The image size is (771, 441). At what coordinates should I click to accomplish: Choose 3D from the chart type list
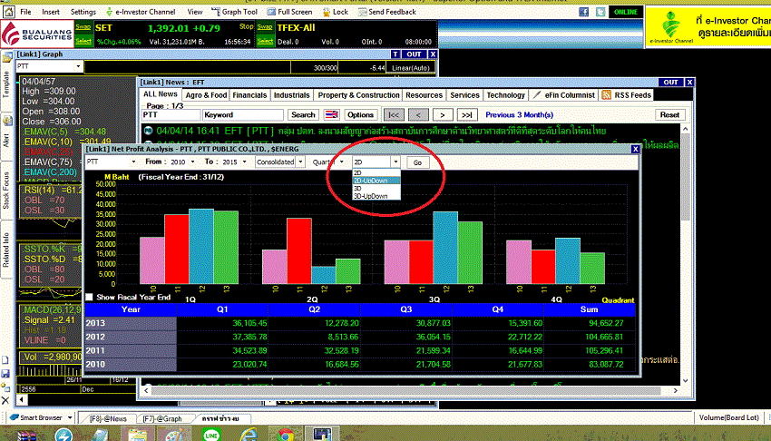coord(376,189)
